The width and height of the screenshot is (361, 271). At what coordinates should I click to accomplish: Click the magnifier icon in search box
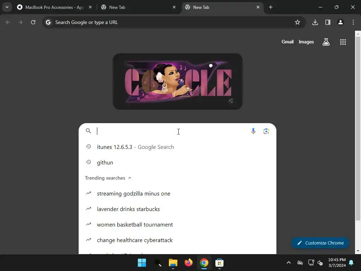(88, 131)
